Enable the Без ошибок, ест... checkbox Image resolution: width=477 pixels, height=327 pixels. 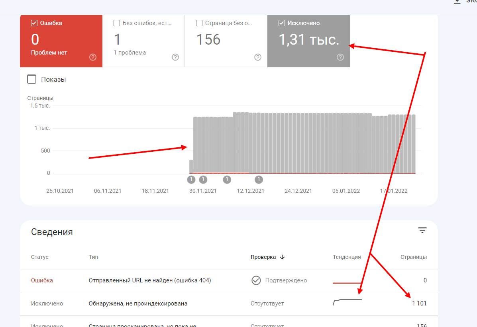117,23
